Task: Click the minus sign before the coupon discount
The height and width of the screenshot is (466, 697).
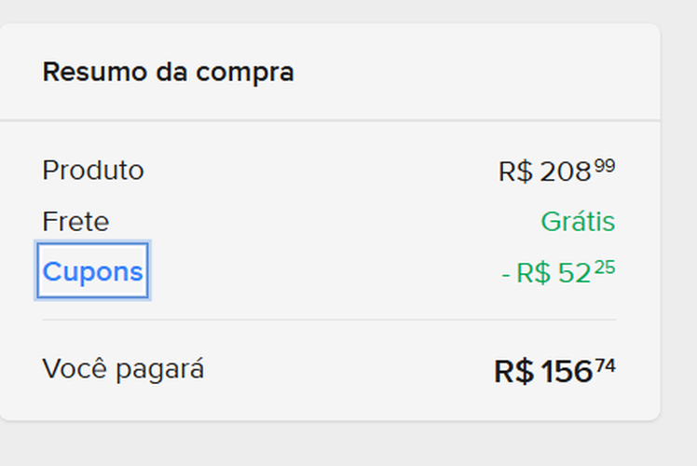Action: point(506,274)
